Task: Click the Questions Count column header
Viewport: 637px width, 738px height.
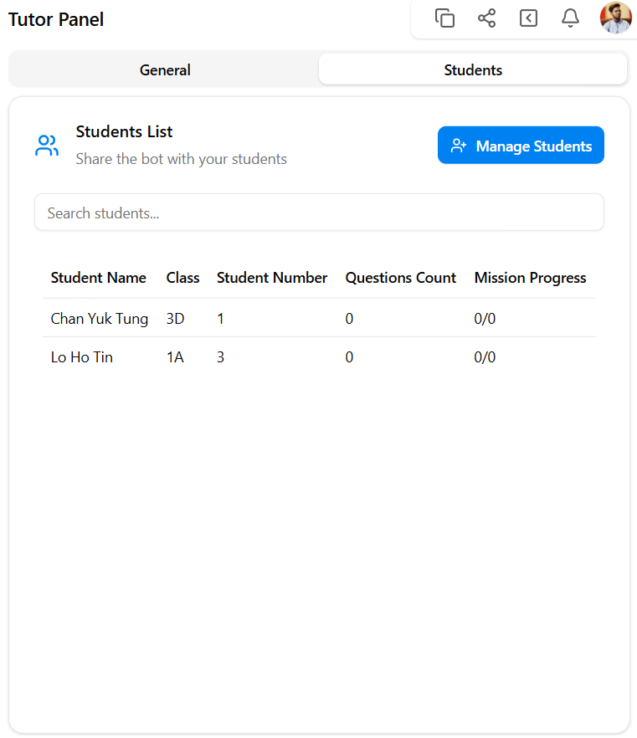Action: tap(400, 278)
